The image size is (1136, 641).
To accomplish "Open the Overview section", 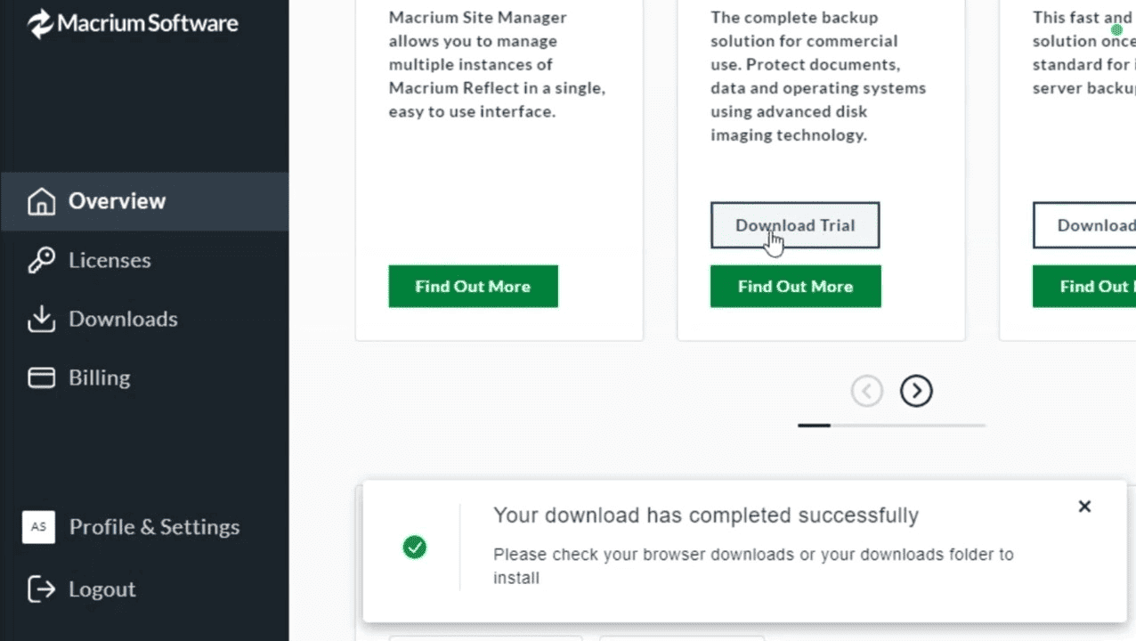I will tap(144, 201).
